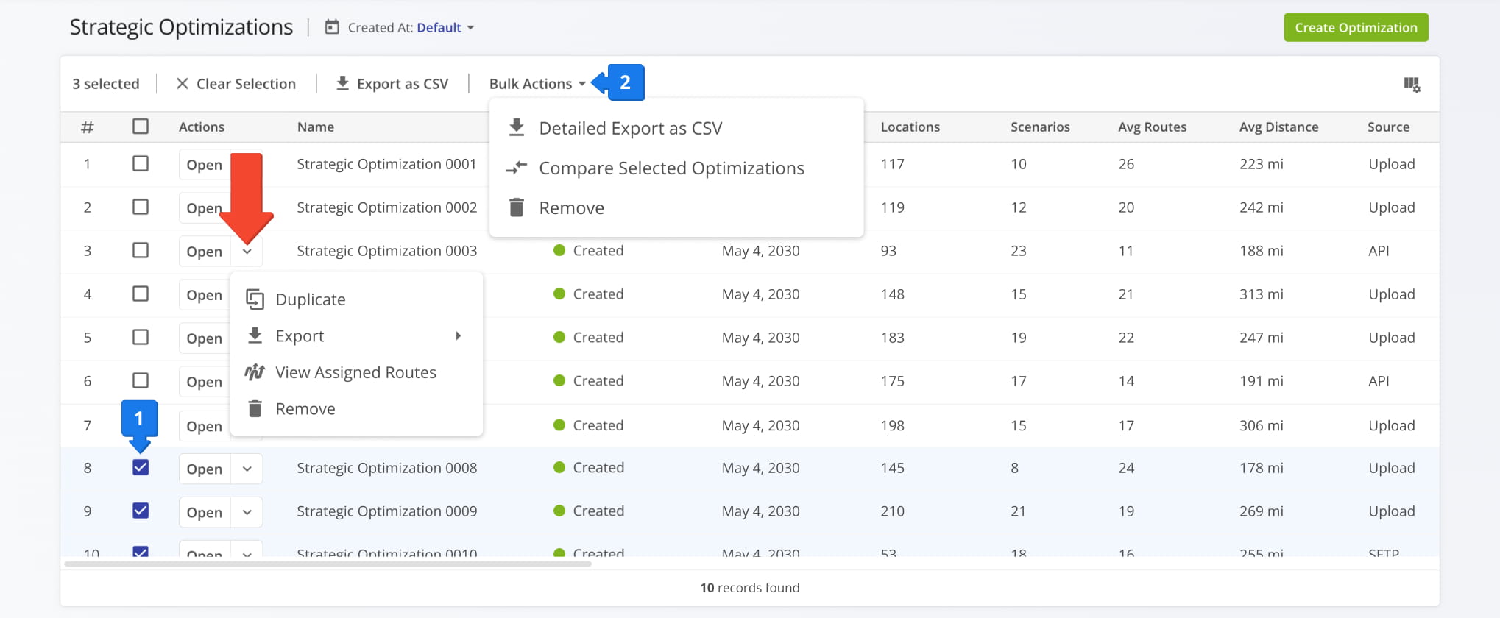The image size is (1500, 618).
Task: Uncheck Strategic Optimization 0009
Action: point(141,511)
